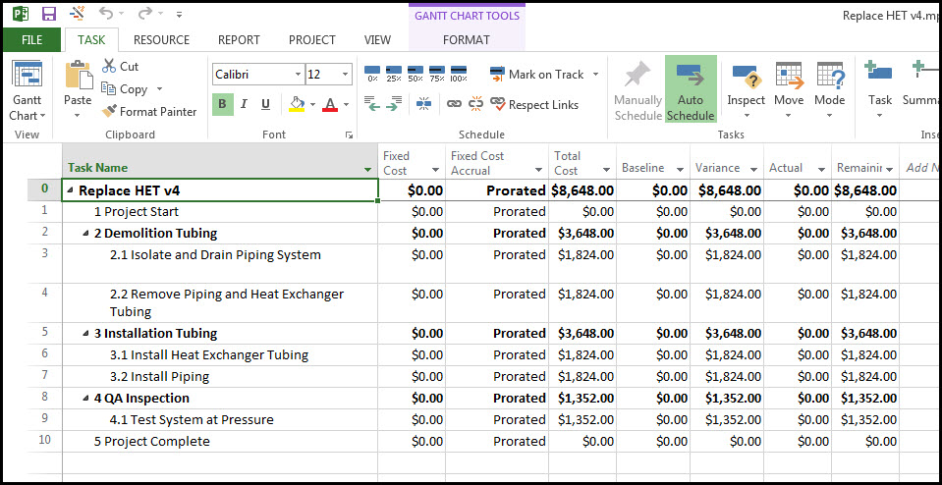942x485 pixels.
Task: Enable Auto Schedule mode
Action: 691,88
